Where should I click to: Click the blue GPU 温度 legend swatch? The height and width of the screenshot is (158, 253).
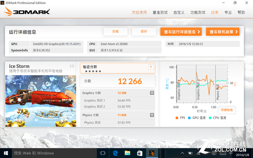coord(189,118)
